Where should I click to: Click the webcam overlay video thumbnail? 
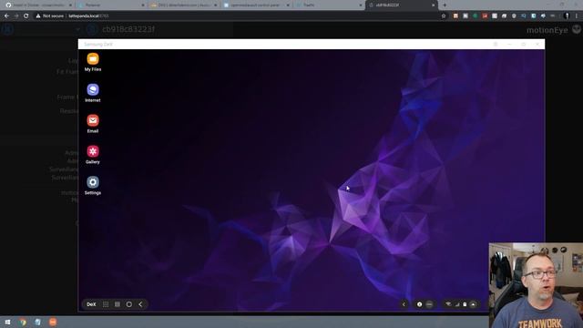pos(536,285)
